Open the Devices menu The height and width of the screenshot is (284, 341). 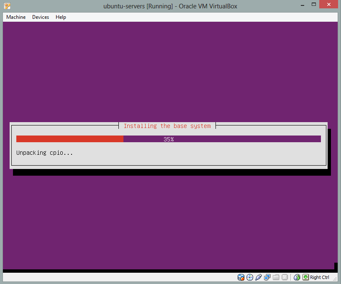(x=41, y=17)
